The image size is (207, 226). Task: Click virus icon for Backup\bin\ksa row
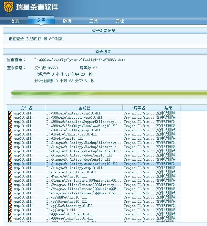[10, 143]
